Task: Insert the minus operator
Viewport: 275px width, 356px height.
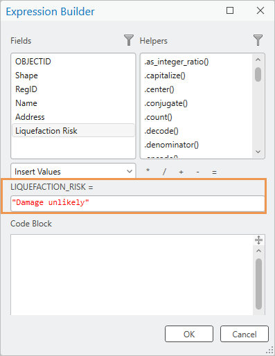Action: (x=197, y=172)
